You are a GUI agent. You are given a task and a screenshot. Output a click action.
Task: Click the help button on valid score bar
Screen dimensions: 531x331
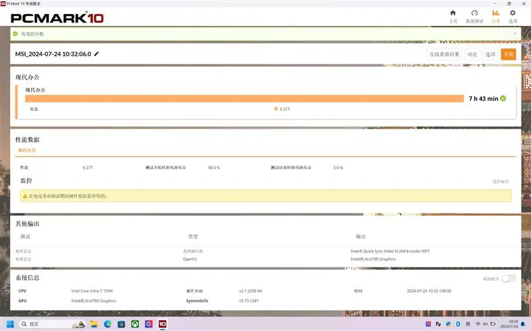[515, 34]
